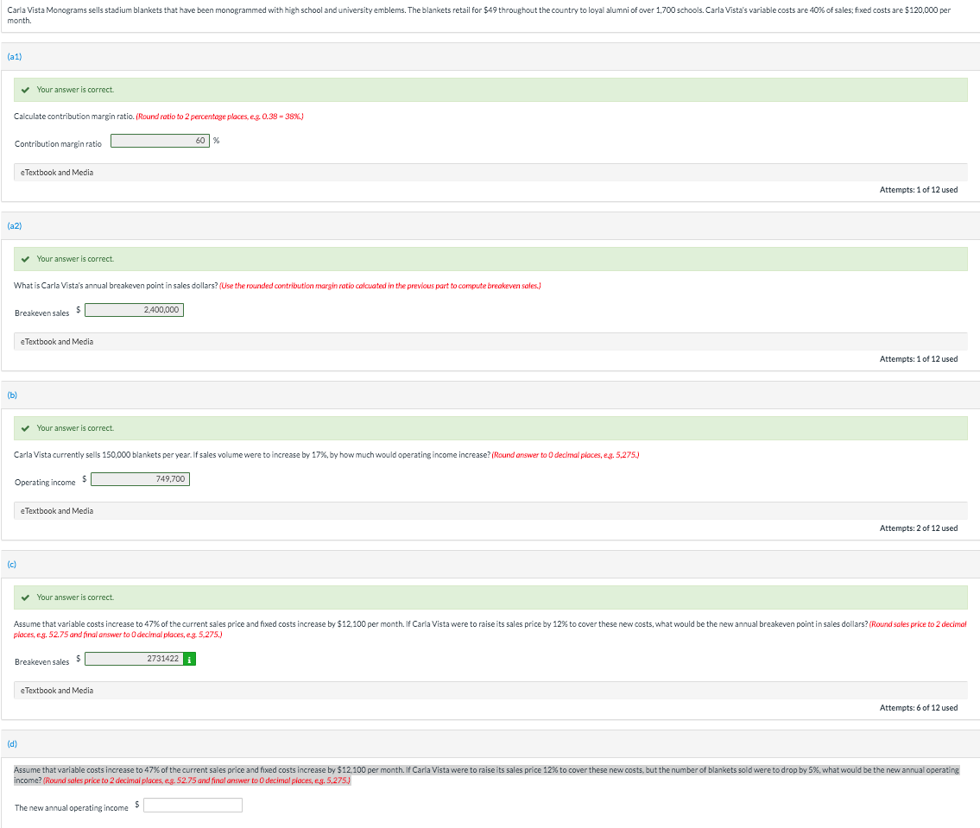Click the 'Calculate contribution margin ratio.' prompt

click(x=73, y=117)
